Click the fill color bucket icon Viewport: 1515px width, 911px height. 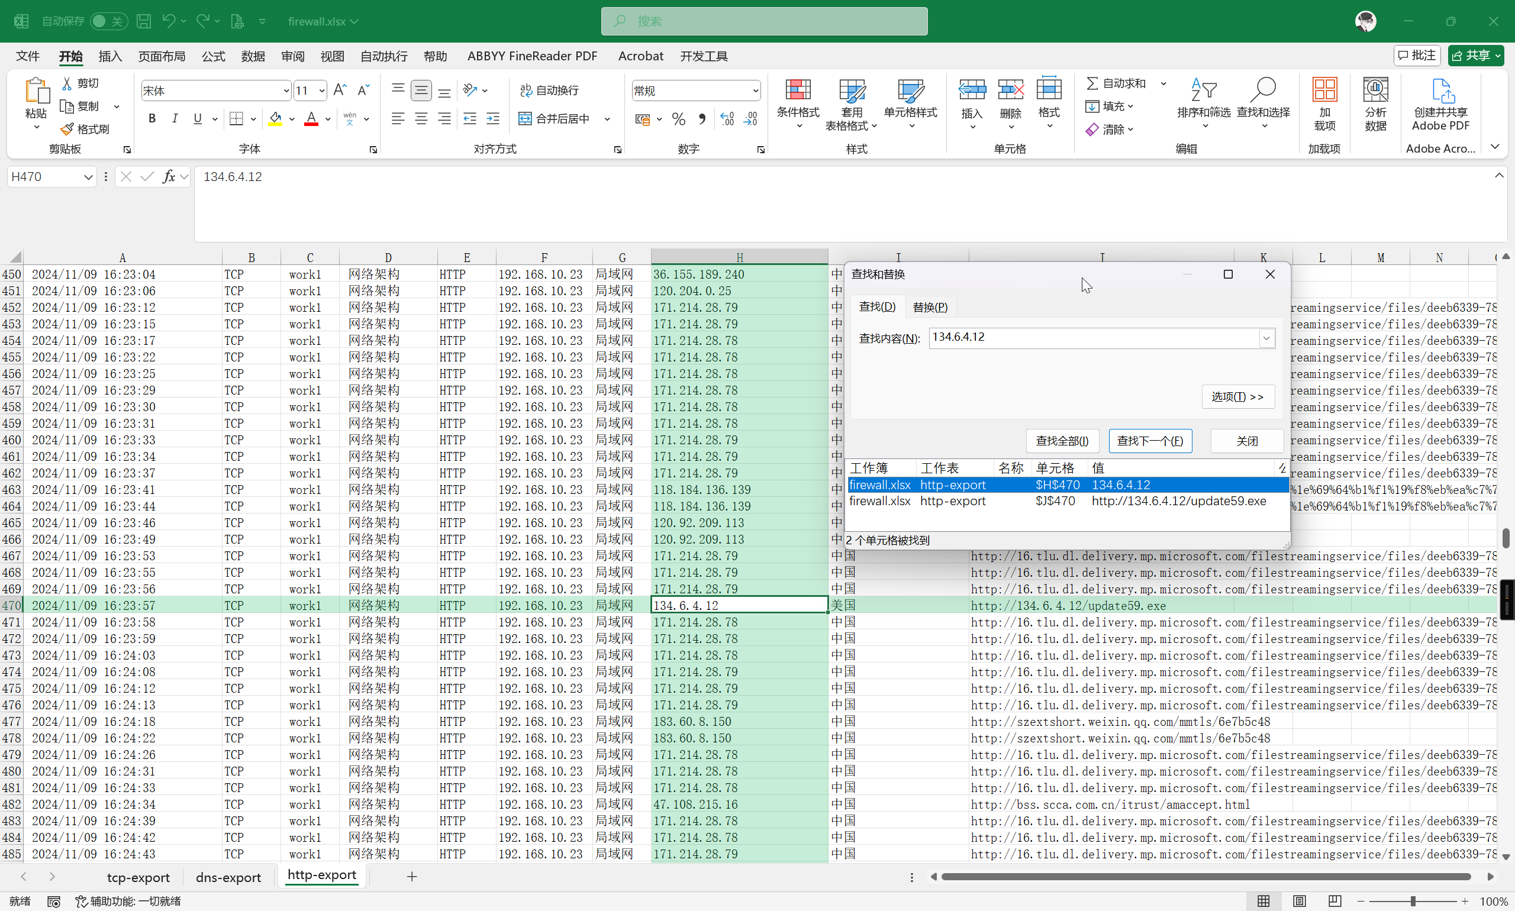tap(275, 118)
